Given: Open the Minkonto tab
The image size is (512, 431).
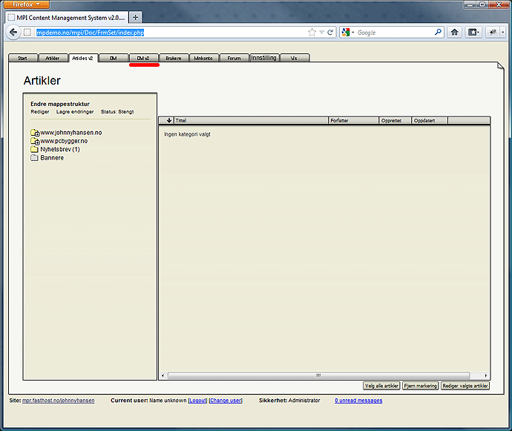Looking at the screenshot, I should coord(203,58).
